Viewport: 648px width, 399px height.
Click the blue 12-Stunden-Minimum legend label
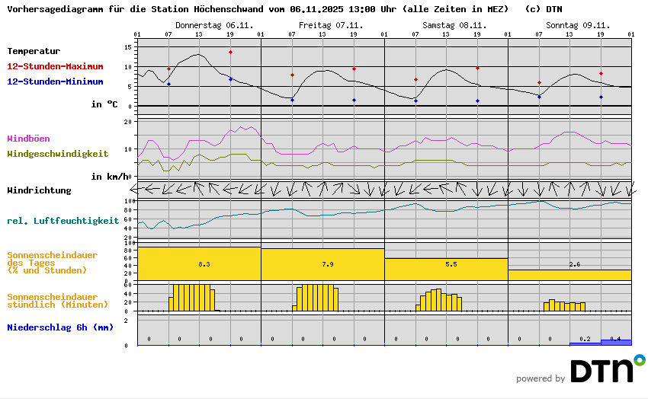(x=55, y=81)
